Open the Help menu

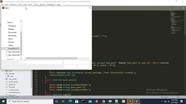coord(58,5)
